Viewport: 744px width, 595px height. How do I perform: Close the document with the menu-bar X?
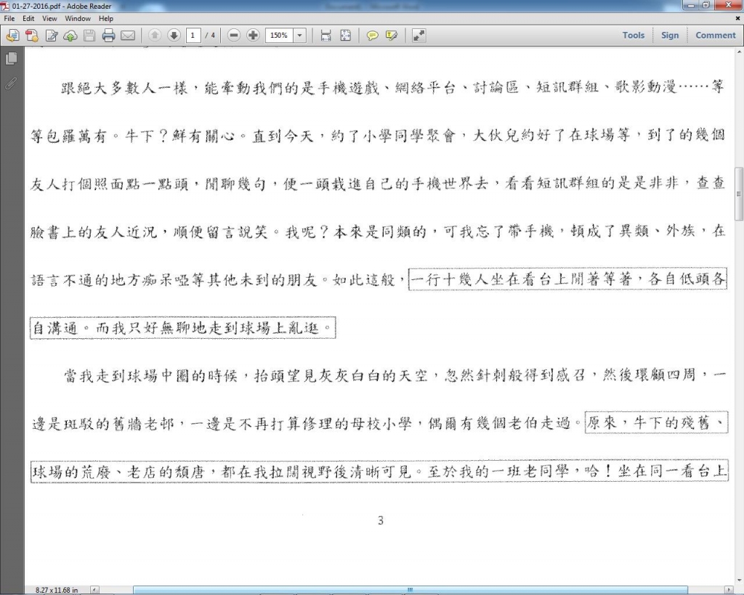738,18
